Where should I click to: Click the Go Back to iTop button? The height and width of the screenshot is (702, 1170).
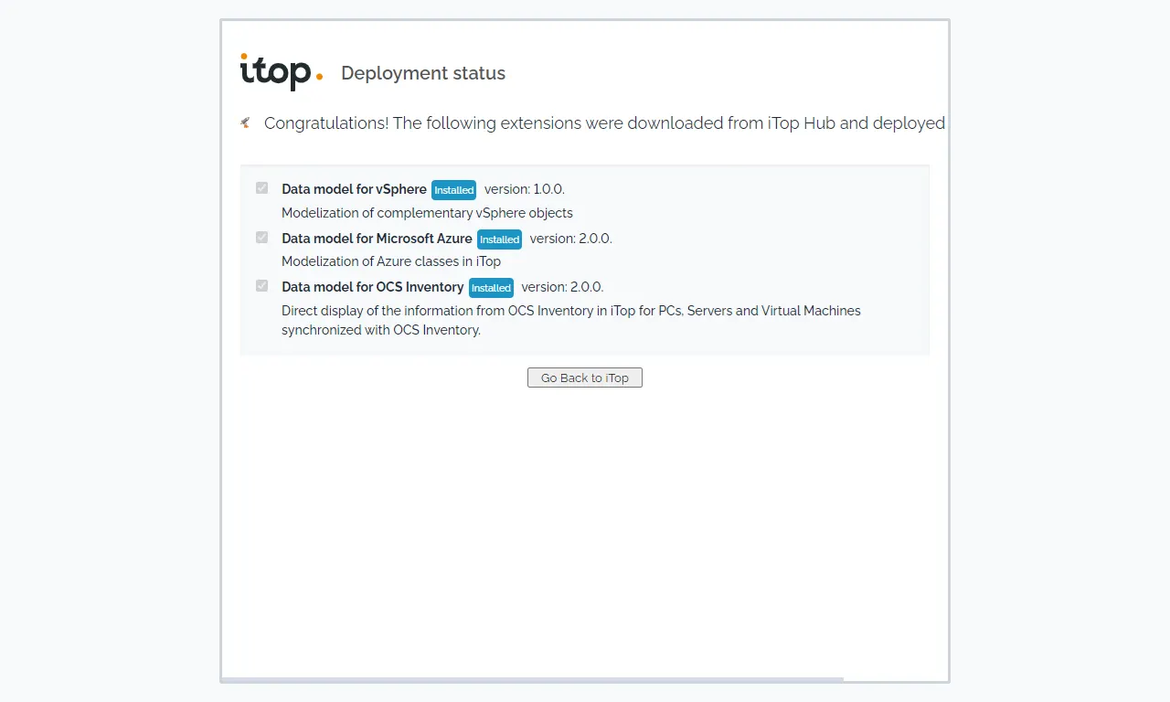[585, 378]
